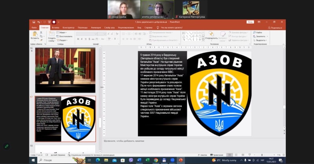
Task: Click the Paste (Вставить) clipboard icon
Action: [35, 34]
